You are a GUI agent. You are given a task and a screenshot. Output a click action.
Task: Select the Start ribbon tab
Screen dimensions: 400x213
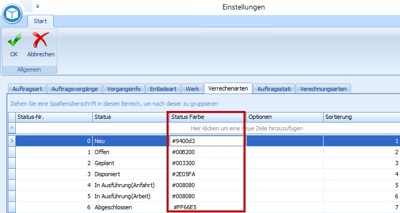[x=41, y=22]
